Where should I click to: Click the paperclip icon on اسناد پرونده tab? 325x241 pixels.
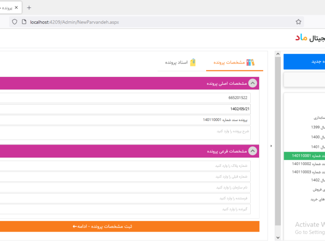pyautogui.click(x=193, y=63)
